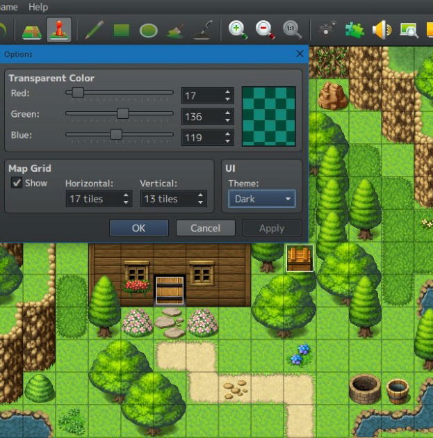Uncheck the Show map grid checkbox
The height and width of the screenshot is (438, 433).
17,183
